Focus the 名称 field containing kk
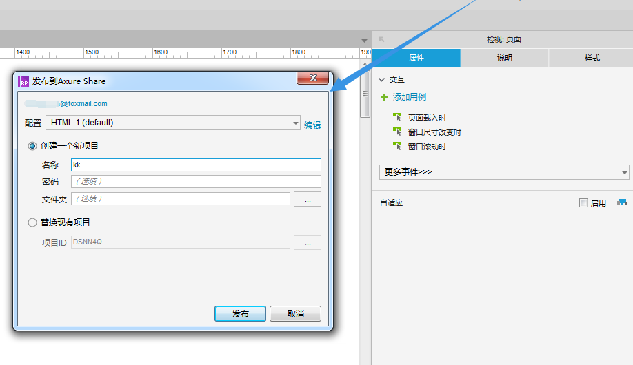 197,165
